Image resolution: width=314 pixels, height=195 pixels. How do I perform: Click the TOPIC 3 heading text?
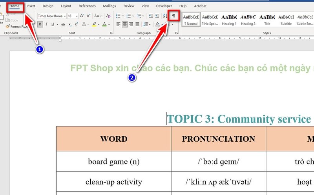[x=239, y=119]
